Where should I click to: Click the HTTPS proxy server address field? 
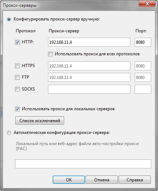pos(89,66)
